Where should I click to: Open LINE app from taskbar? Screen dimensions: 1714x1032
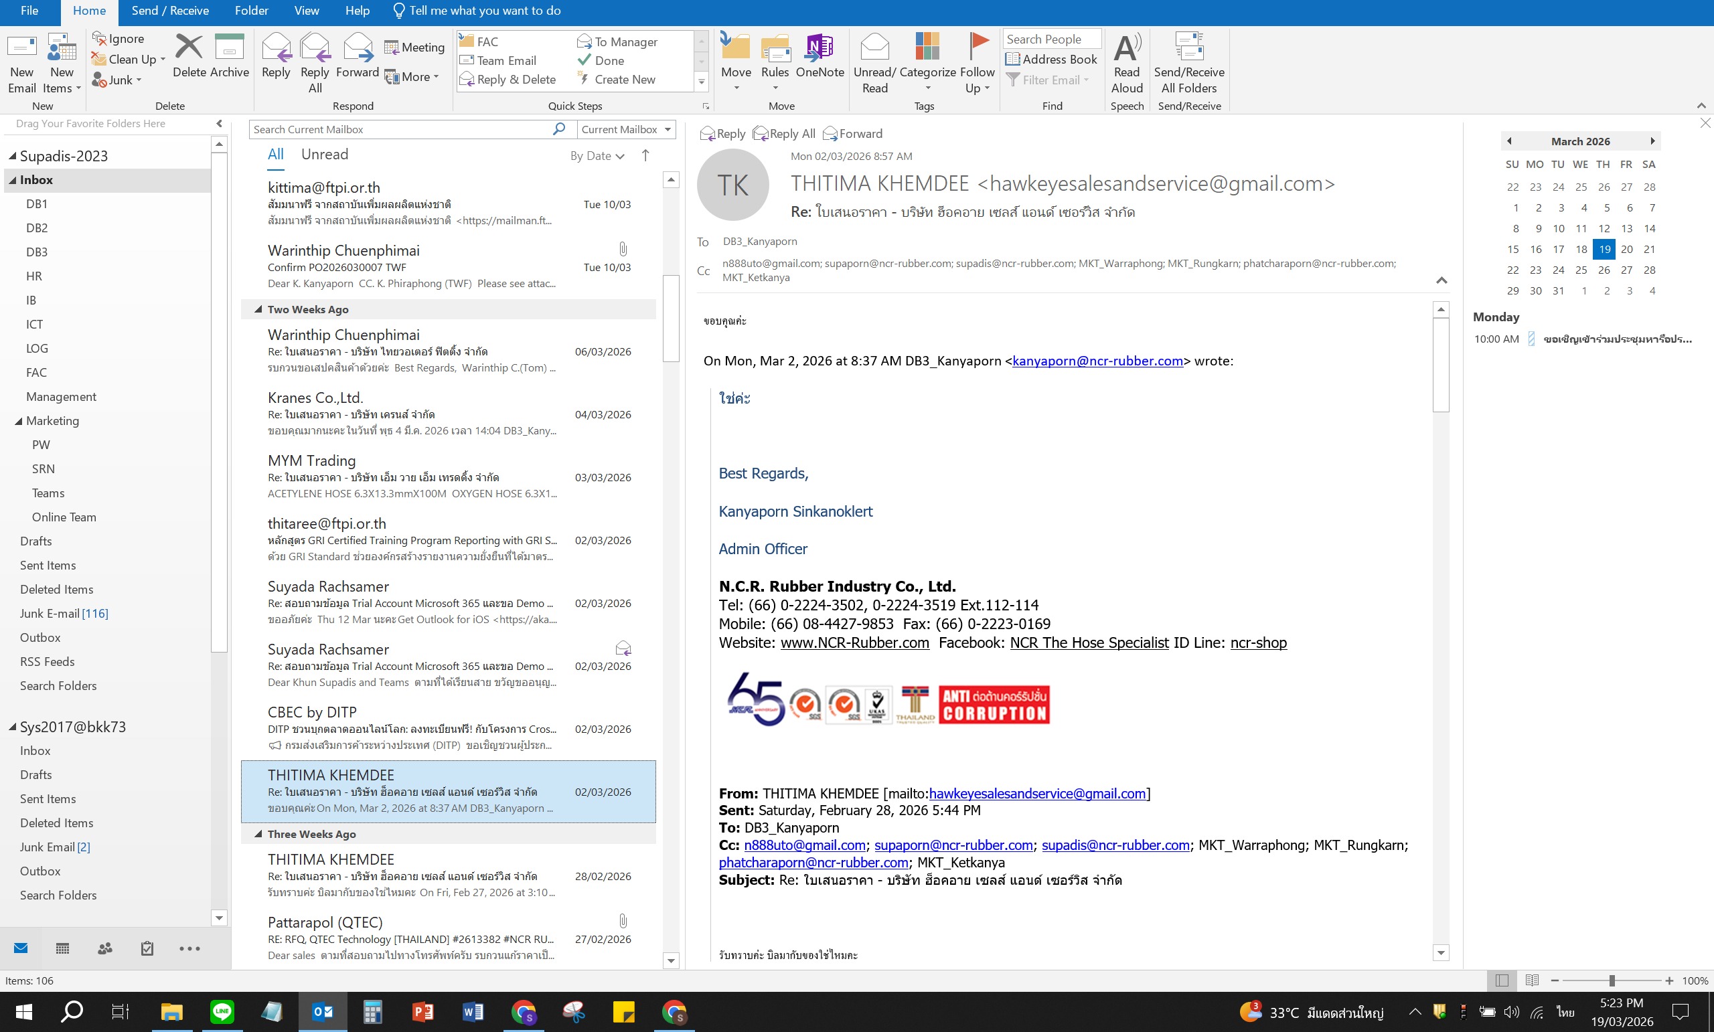tap(222, 1012)
